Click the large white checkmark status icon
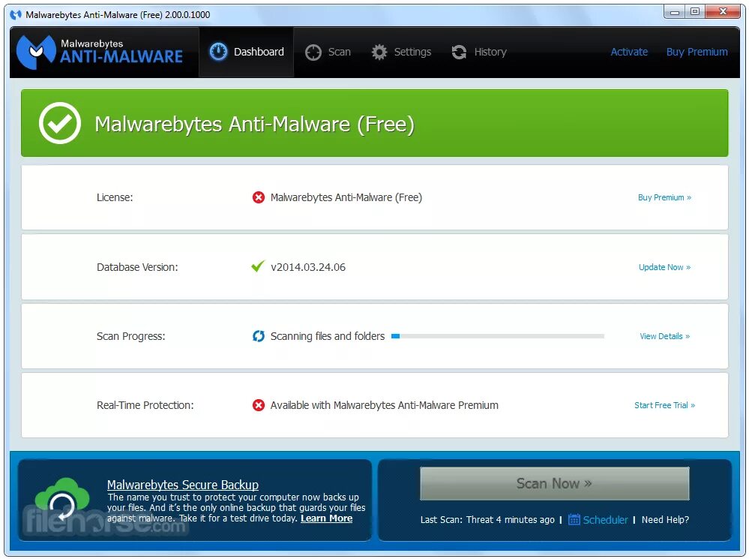This screenshot has width=749, height=559. [60, 123]
